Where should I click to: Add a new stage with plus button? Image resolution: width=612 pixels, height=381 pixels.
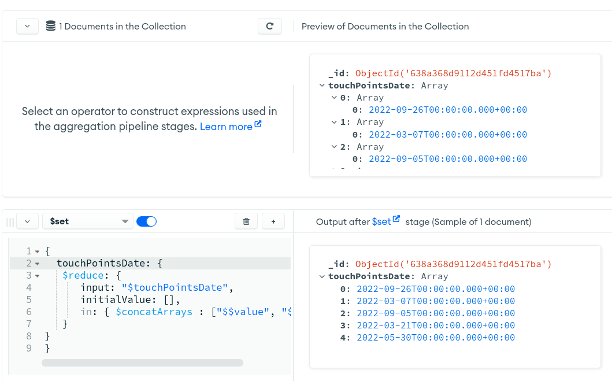[273, 221]
